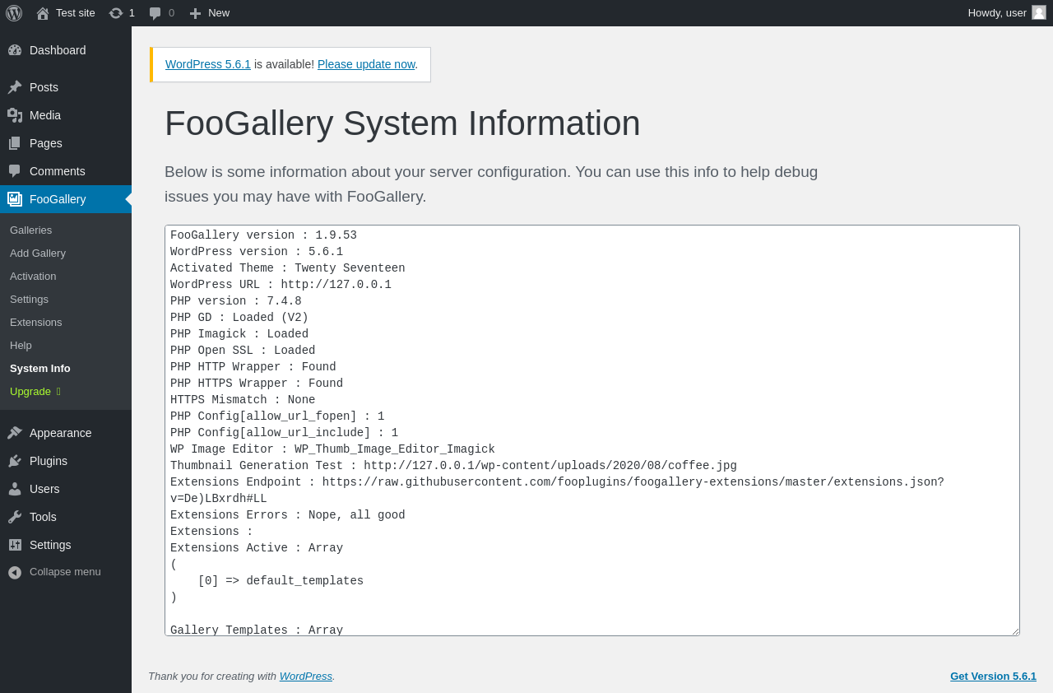Select System Info submenu item
Image resolution: width=1053 pixels, height=693 pixels.
66,368
